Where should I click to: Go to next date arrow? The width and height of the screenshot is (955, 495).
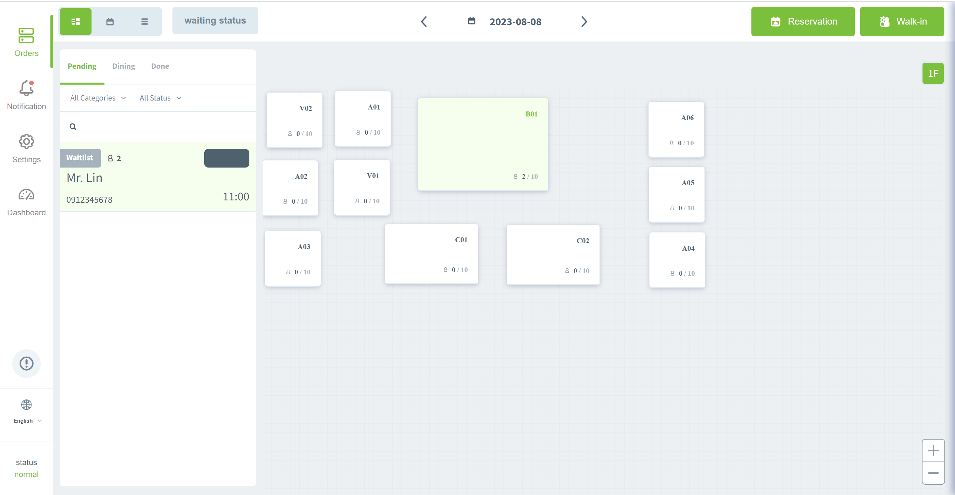584,22
